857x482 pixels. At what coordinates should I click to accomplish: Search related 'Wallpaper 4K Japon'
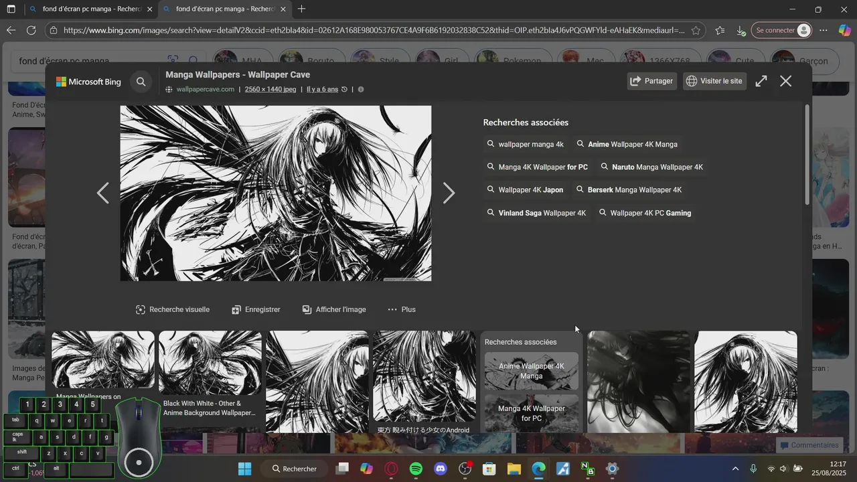tap(526, 189)
